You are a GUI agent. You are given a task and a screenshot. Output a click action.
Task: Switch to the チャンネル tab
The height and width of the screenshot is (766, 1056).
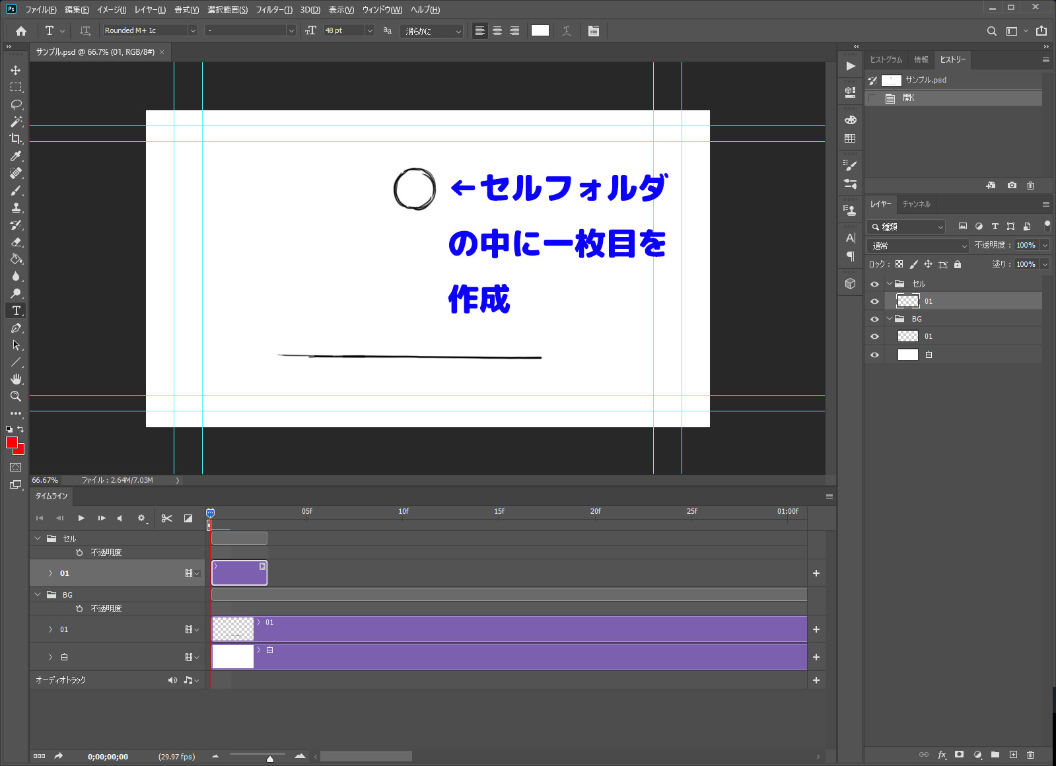click(916, 204)
